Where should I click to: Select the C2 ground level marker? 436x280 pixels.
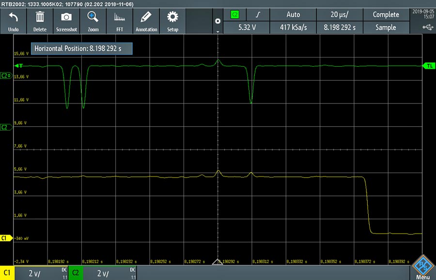click(6, 127)
